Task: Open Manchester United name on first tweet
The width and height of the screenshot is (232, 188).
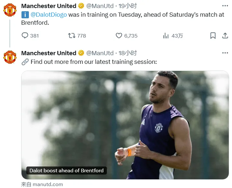Action: point(48,6)
